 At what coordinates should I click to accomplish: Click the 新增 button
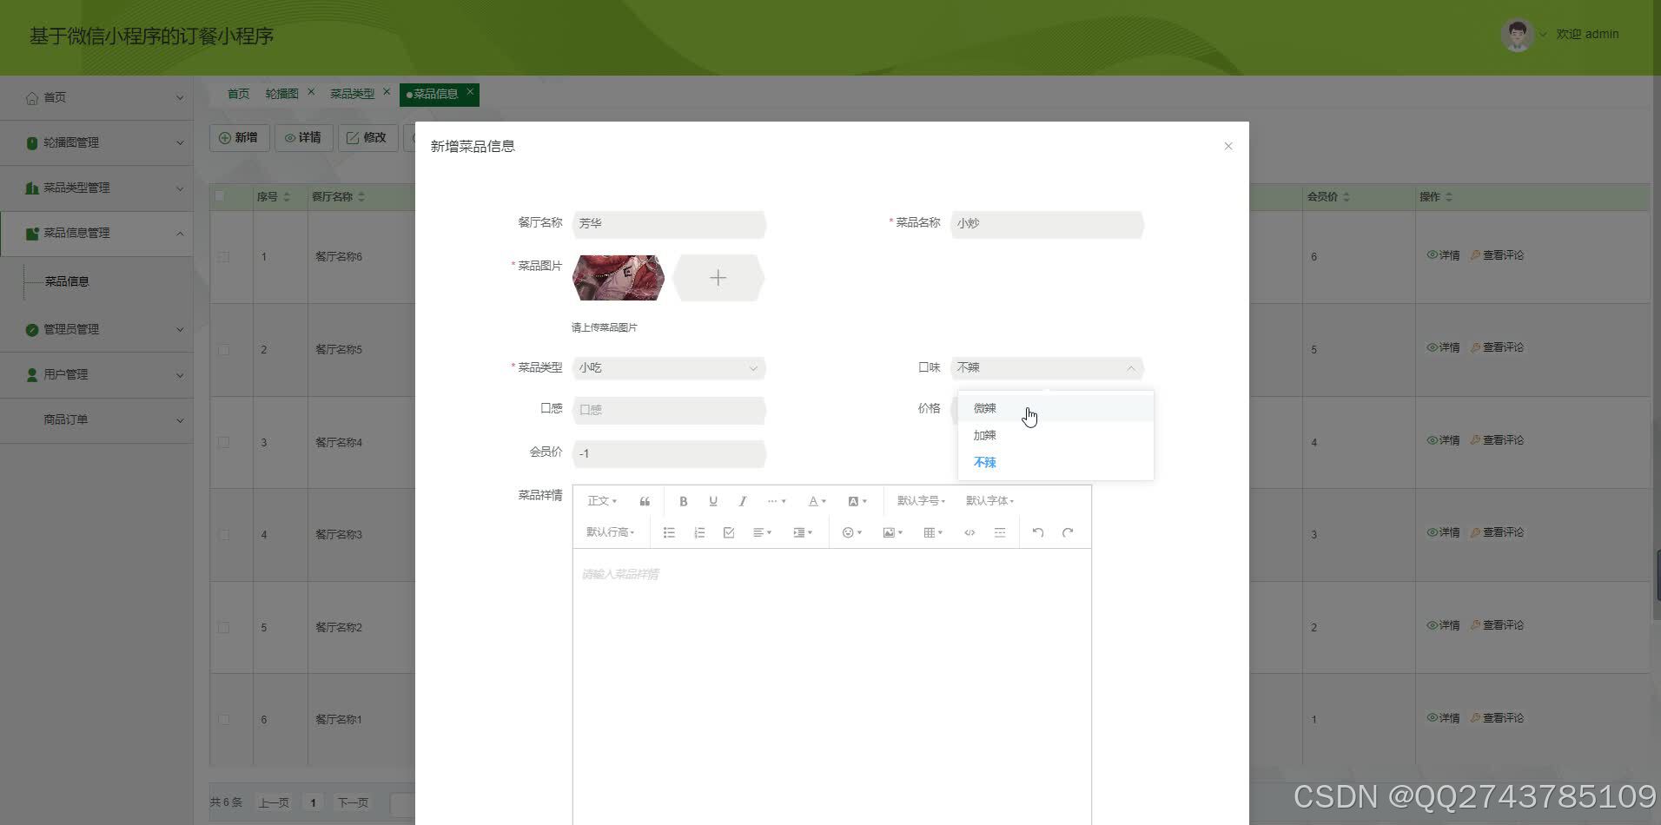(239, 138)
